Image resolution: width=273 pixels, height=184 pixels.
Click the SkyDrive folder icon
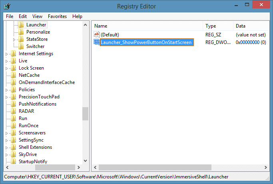coord(14,154)
